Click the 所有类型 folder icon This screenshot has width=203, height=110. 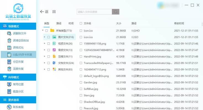(x=52, y=31)
